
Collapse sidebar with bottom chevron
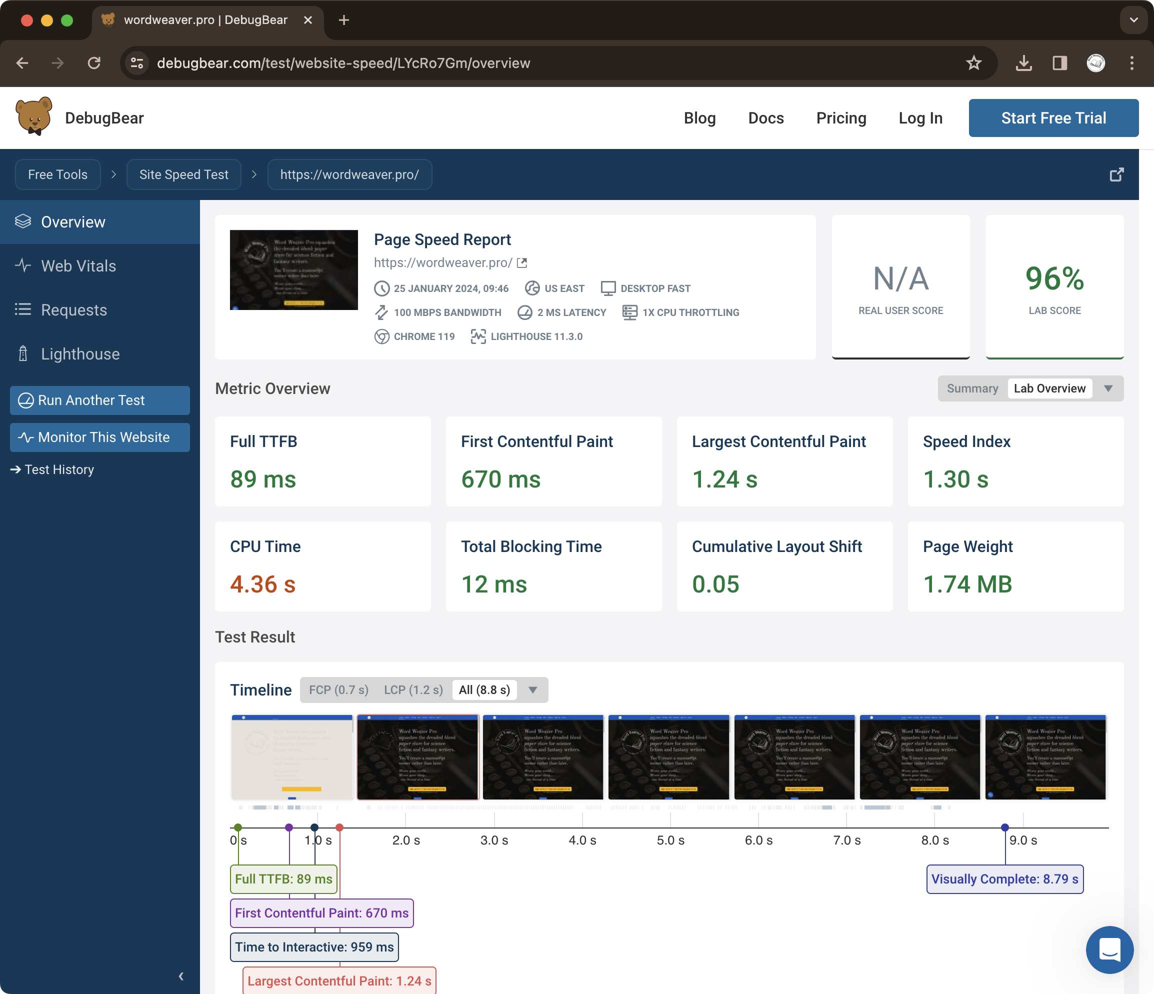(x=181, y=975)
